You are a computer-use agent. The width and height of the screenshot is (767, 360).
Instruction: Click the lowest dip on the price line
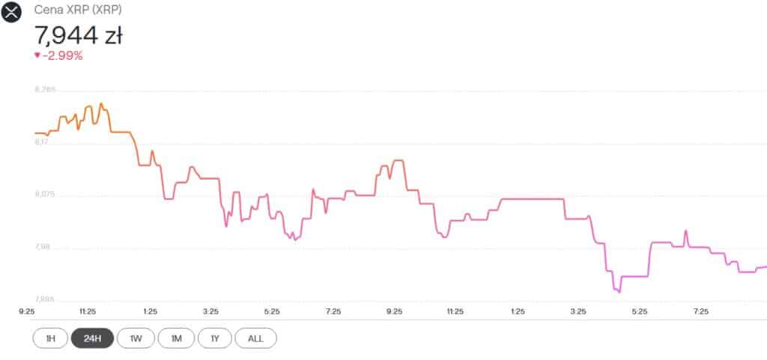coord(619,292)
